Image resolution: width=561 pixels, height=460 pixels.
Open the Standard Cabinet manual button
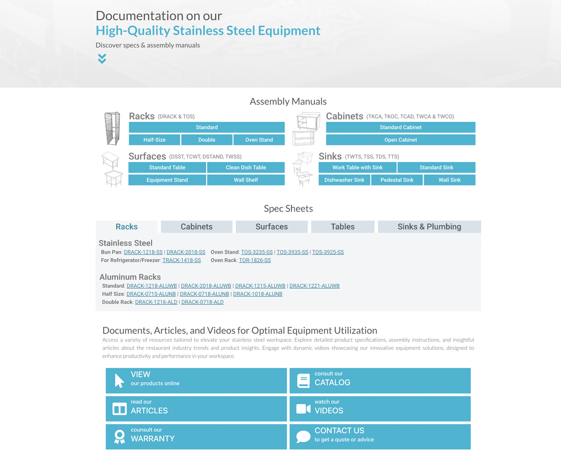(x=400, y=127)
